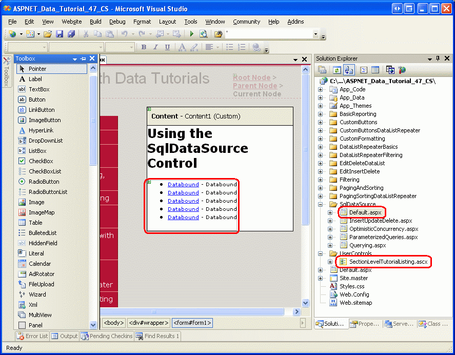Image resolution: width=455 pixels, height=355 pixels.
Task: Select Querying.aspx in Solution Explorer
Action: [367, 245]
